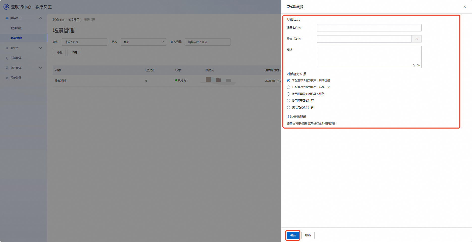Select 使用流式函数计算 radio button
This screenshot has height=242, width=472.
288,108
